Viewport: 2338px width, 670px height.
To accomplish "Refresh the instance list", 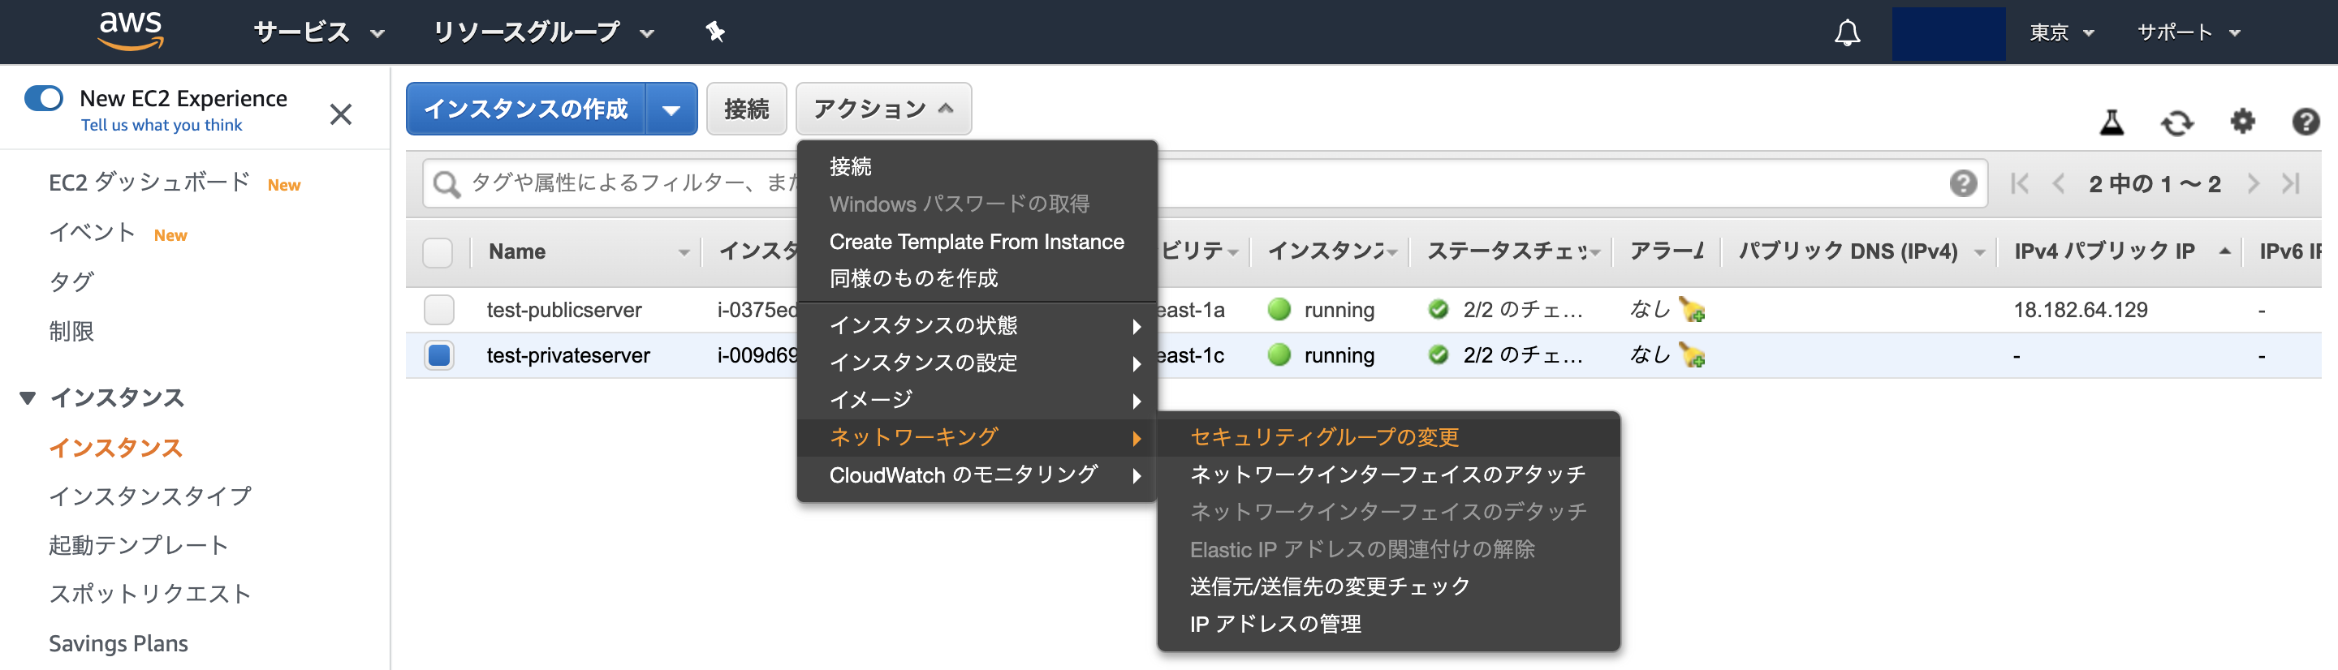I will point(2176,122).
